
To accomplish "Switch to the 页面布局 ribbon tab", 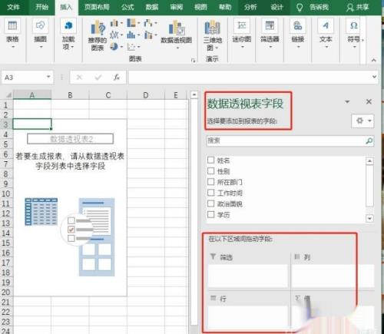I will (97, 7).
